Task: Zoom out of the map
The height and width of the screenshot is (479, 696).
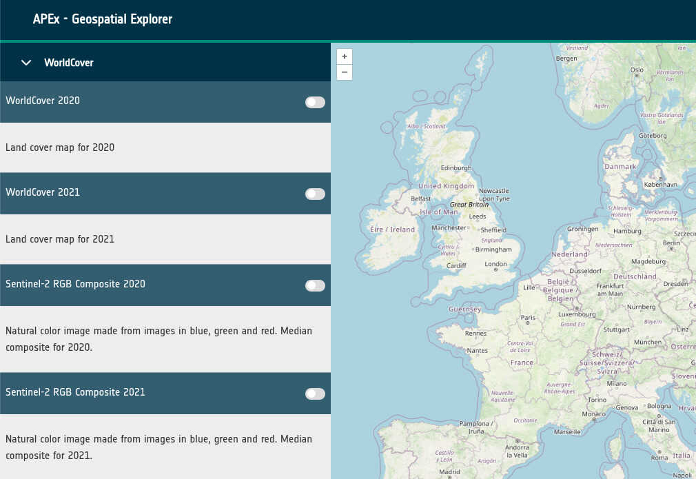Action: [x=345, y=72]
